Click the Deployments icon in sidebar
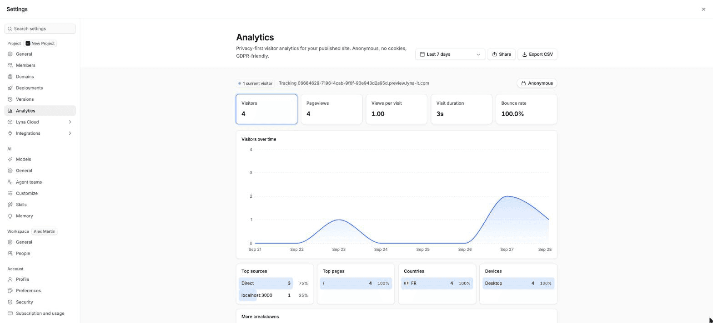 click(10, 88)
